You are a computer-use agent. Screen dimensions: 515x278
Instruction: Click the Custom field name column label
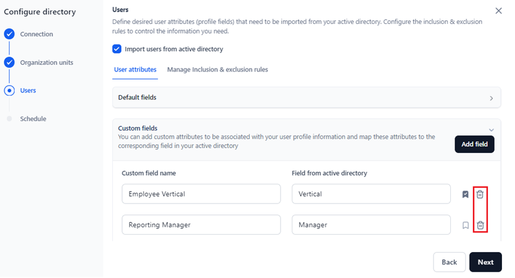149,173
